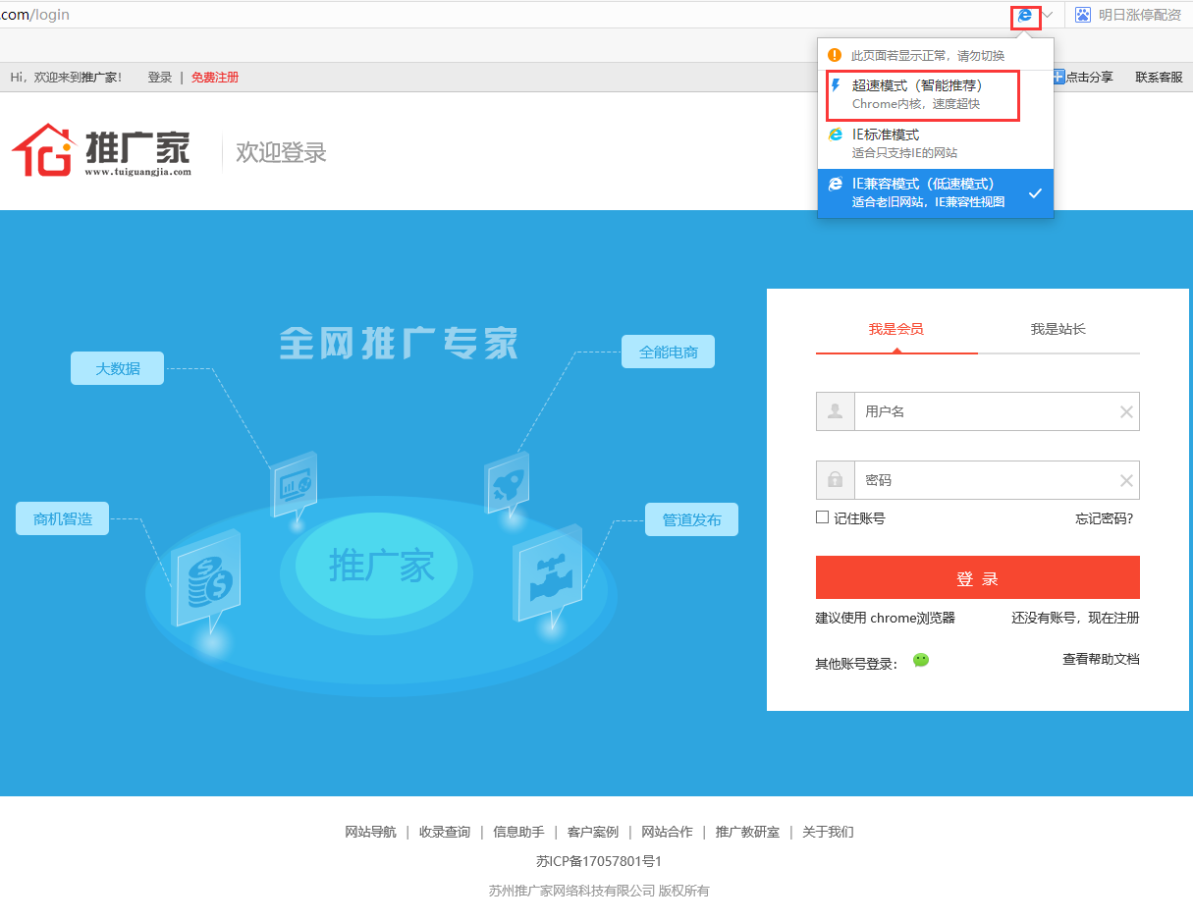The height and width of the screenshot is (922, 1193).
Task: Open the 信息助手 footer link
Action: 518,832
